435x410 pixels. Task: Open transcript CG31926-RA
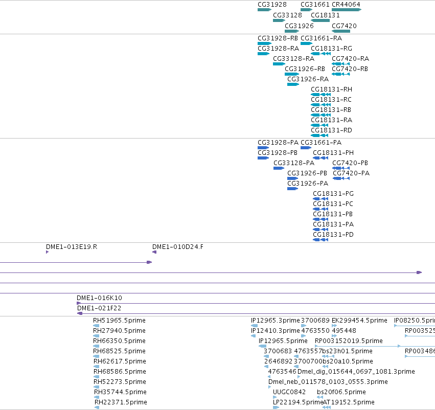pyautogui.click(x=293, y=85)
